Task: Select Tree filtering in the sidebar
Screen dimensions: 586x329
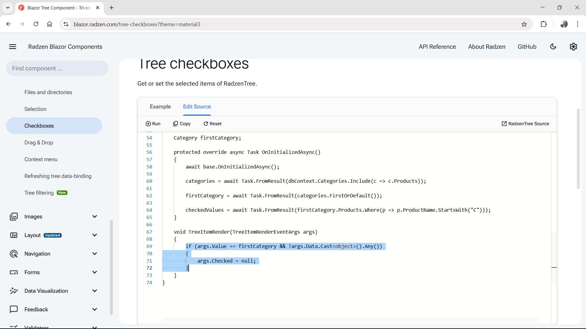Action: pos(39,193)
